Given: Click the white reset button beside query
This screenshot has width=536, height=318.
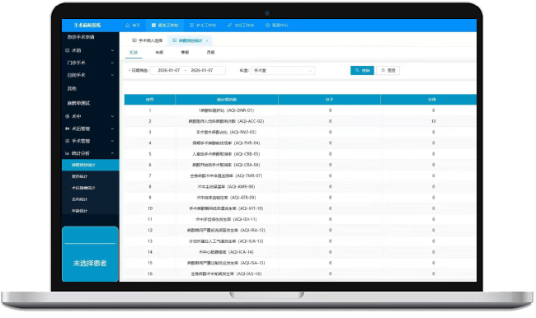Looking at the screenshot, I should (388, 70).
